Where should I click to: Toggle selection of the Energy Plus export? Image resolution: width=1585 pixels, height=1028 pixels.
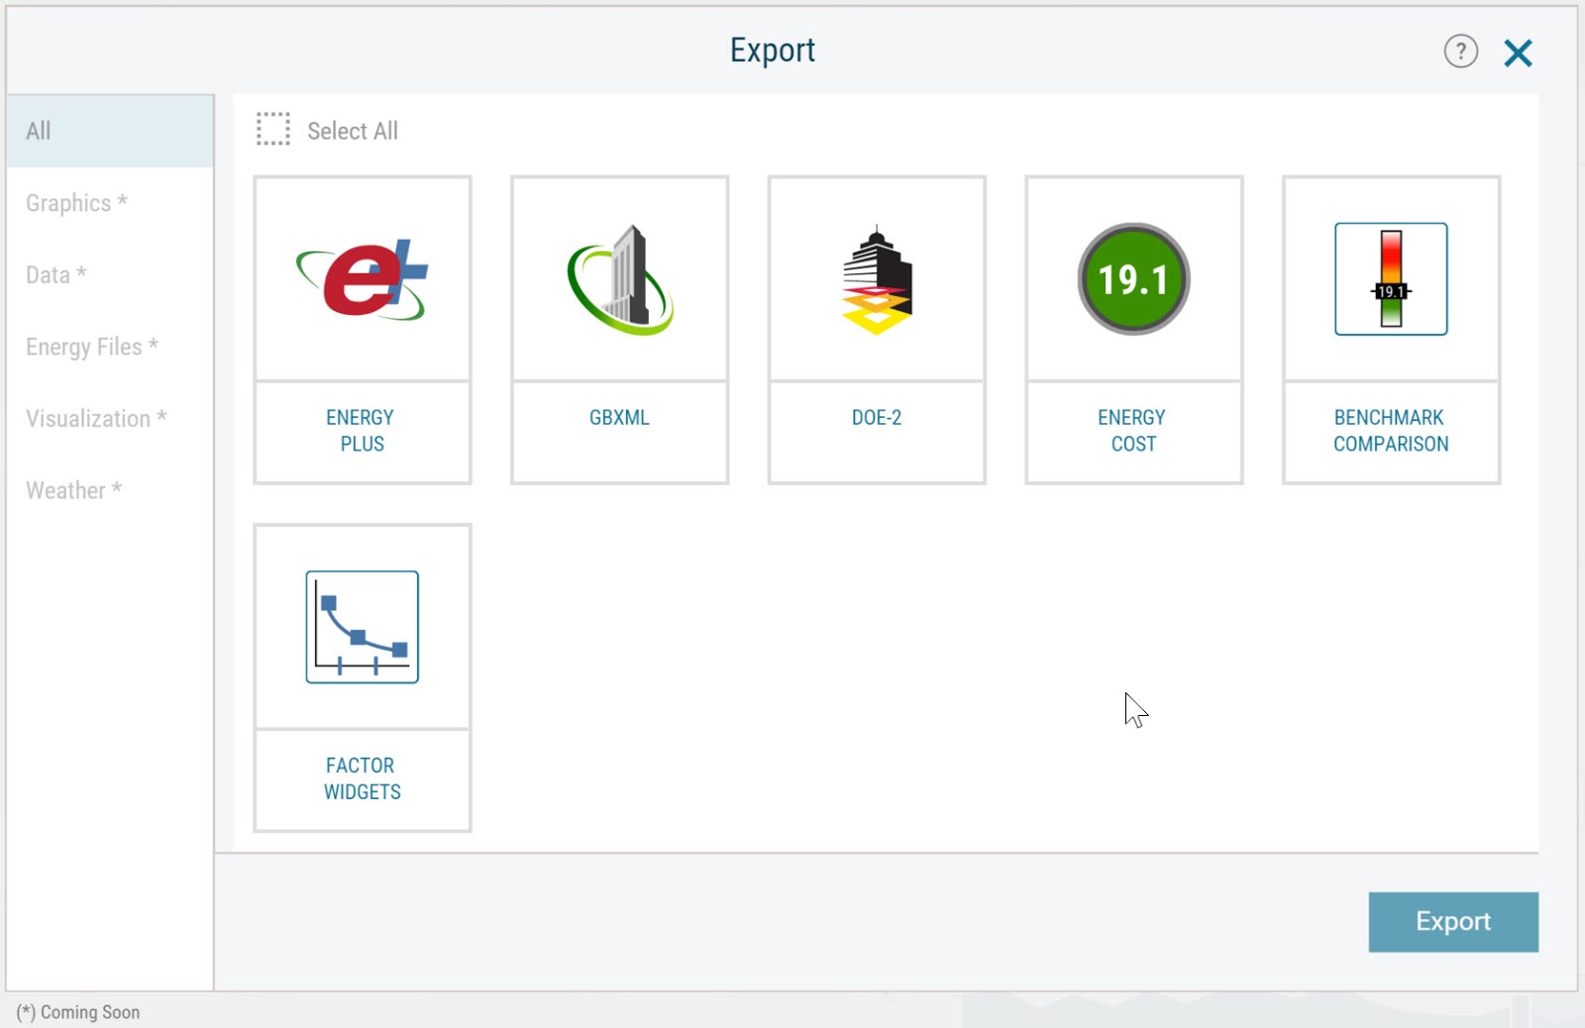tap(362, 331)
